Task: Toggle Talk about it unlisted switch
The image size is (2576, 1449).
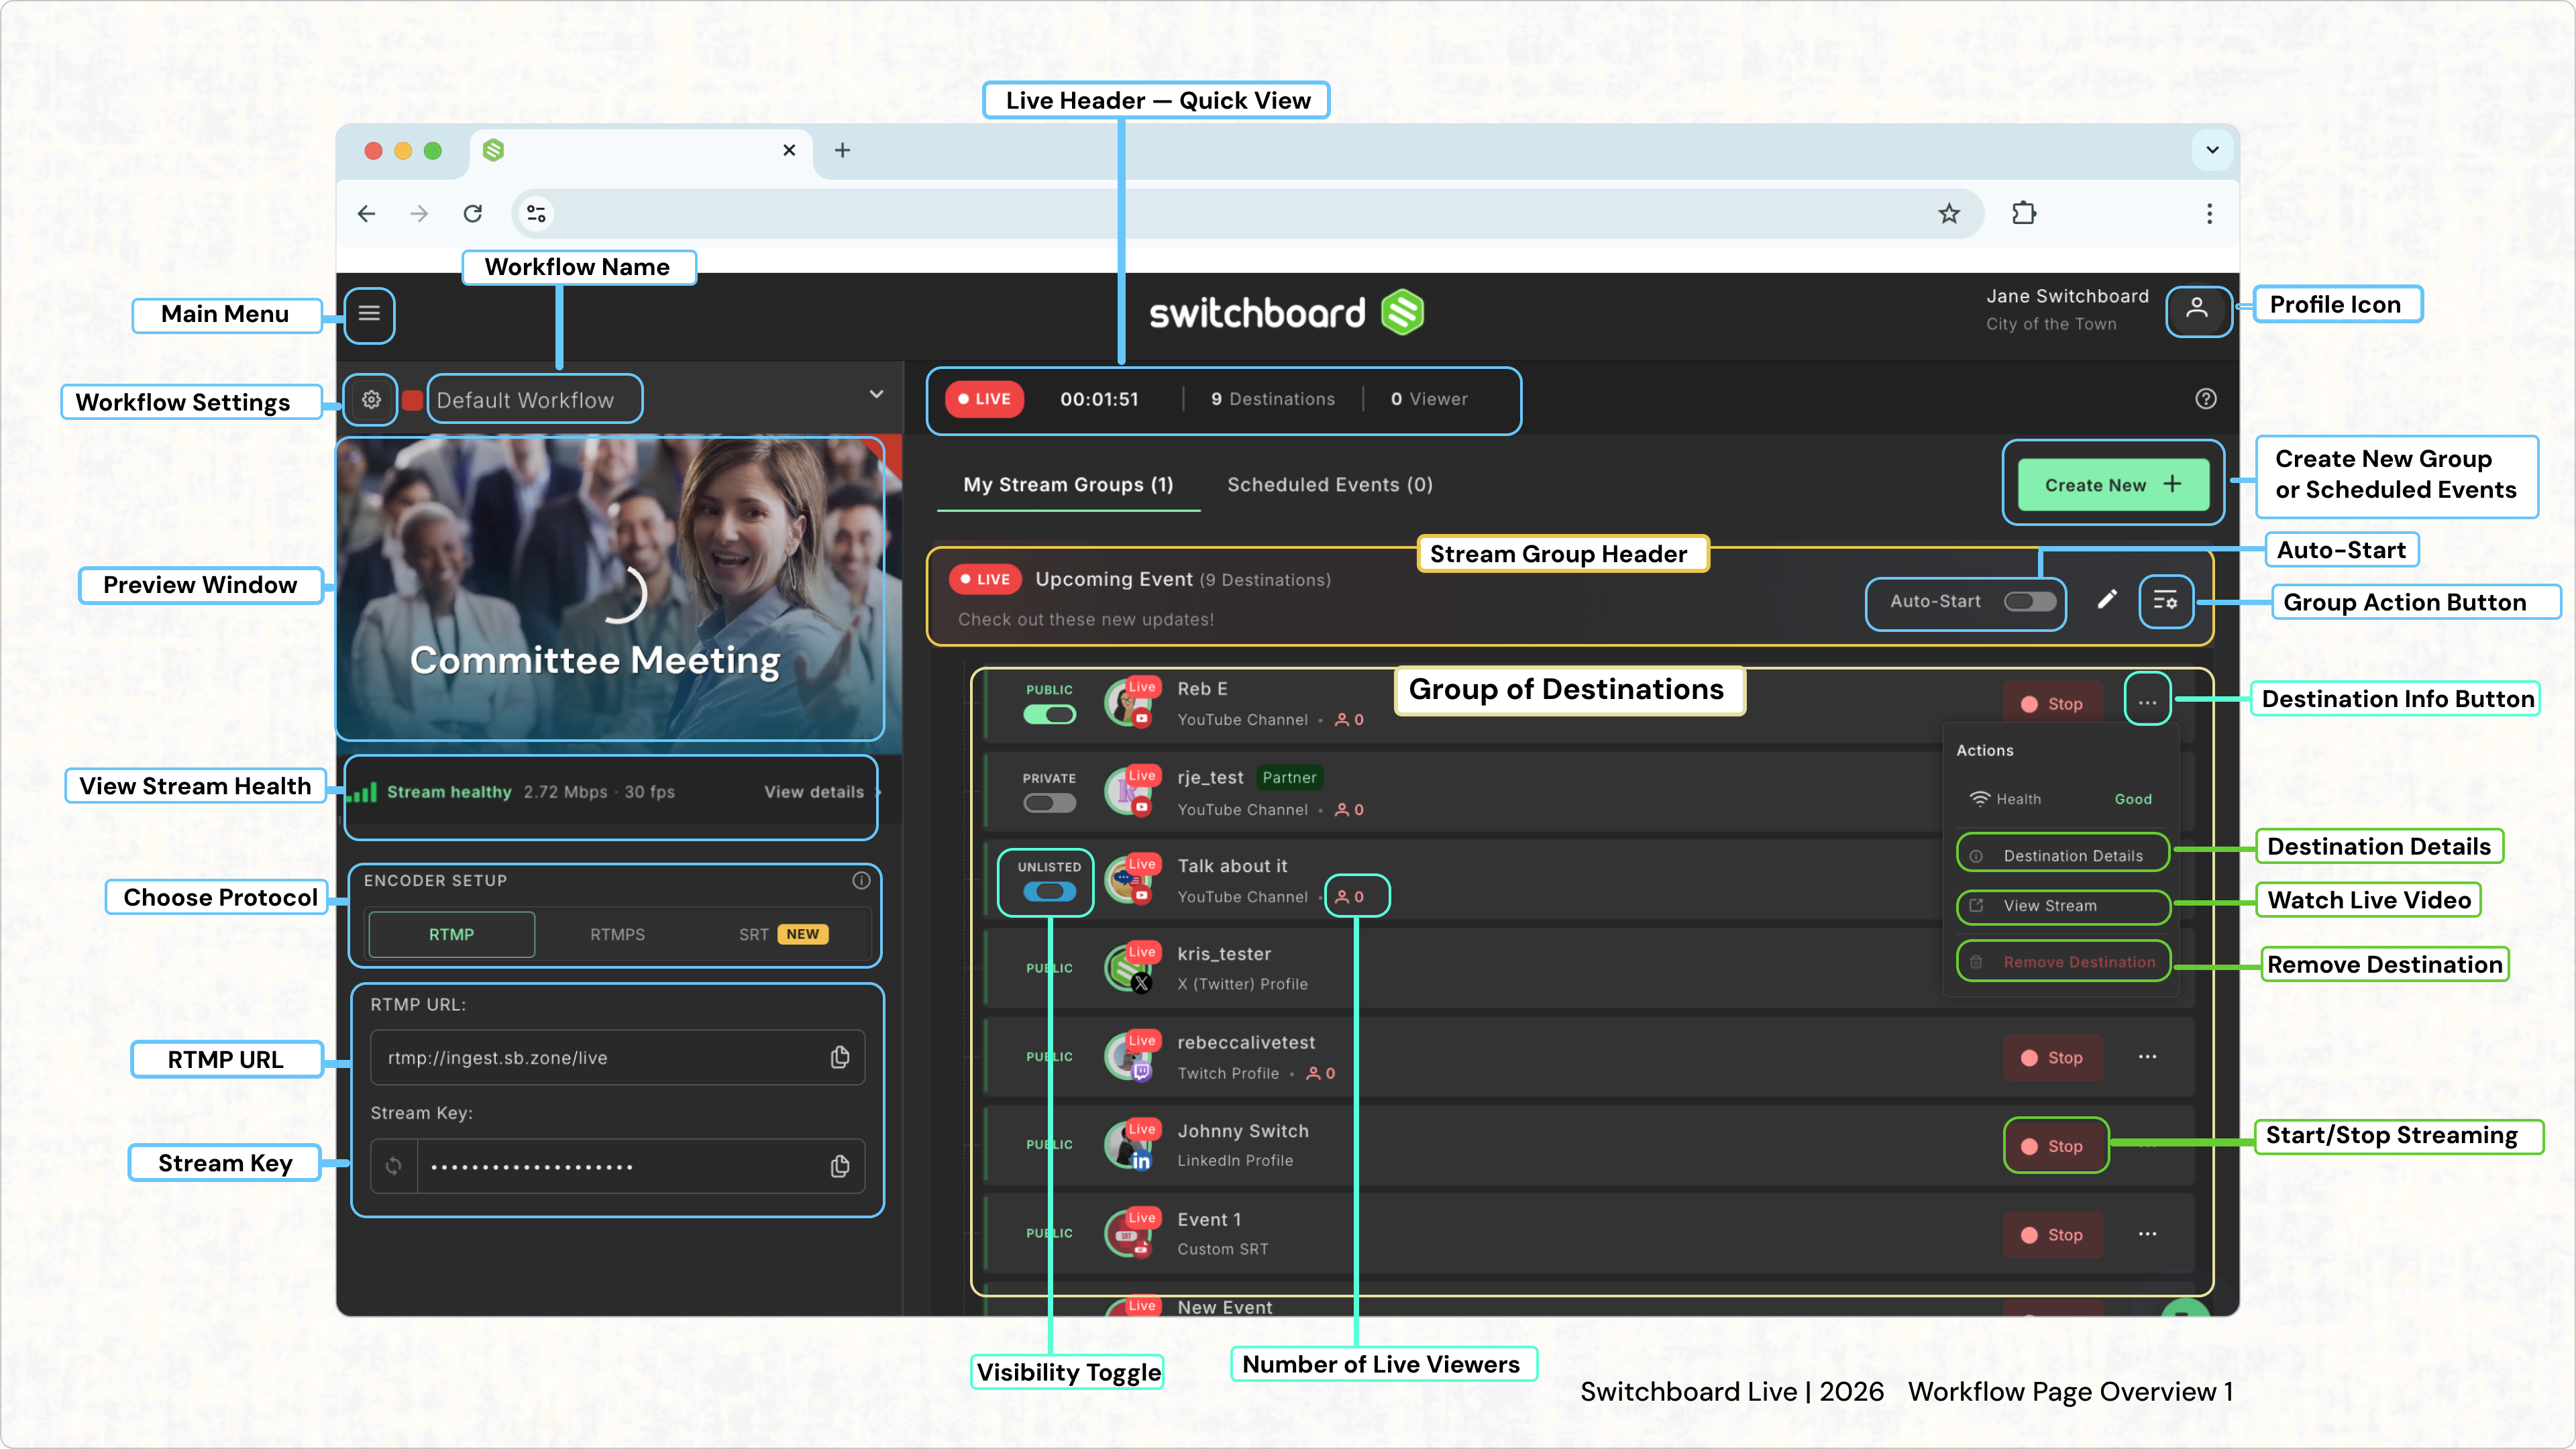Action: pyautogui.click(x=1049, y=891)
